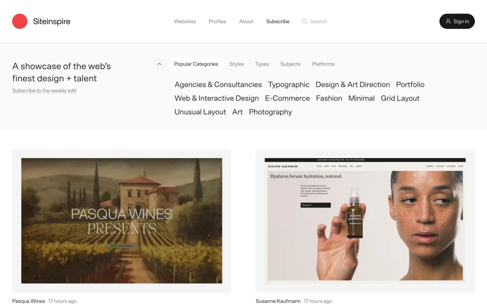Click the Pasqua Wines title below thumbnail
Screen dimensions: 487x304
(x=29, y=301)
